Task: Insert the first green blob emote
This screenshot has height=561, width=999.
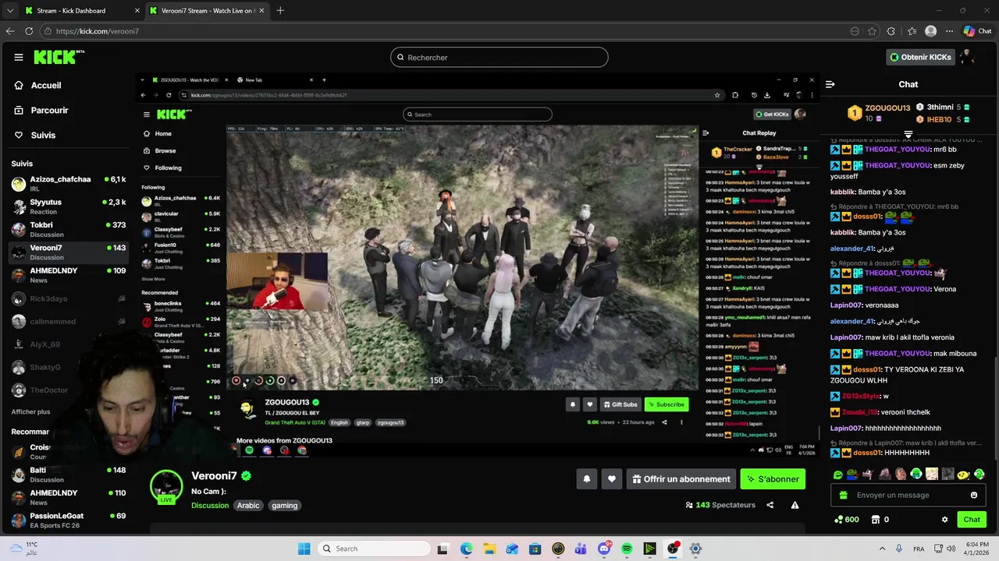Action: tap(837, 474)
